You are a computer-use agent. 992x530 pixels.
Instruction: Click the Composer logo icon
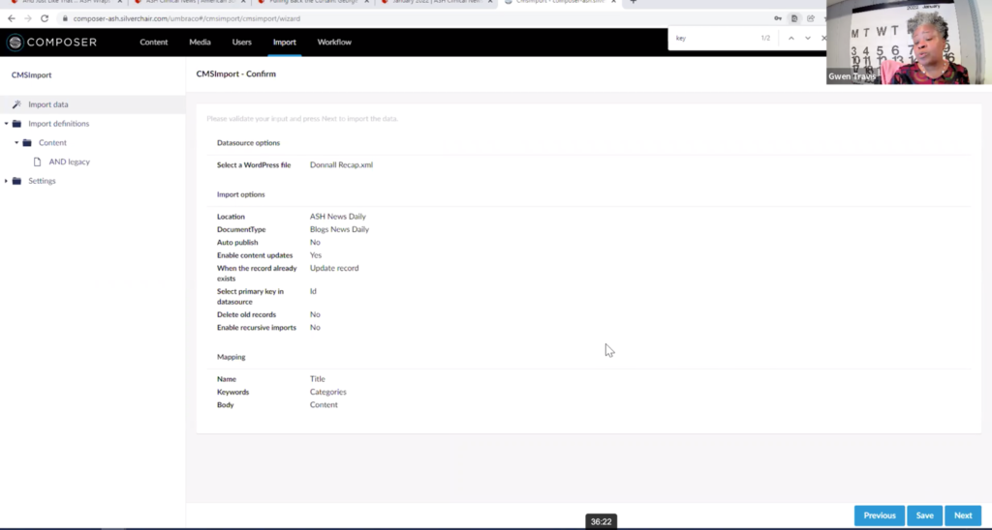pos(15,43)
